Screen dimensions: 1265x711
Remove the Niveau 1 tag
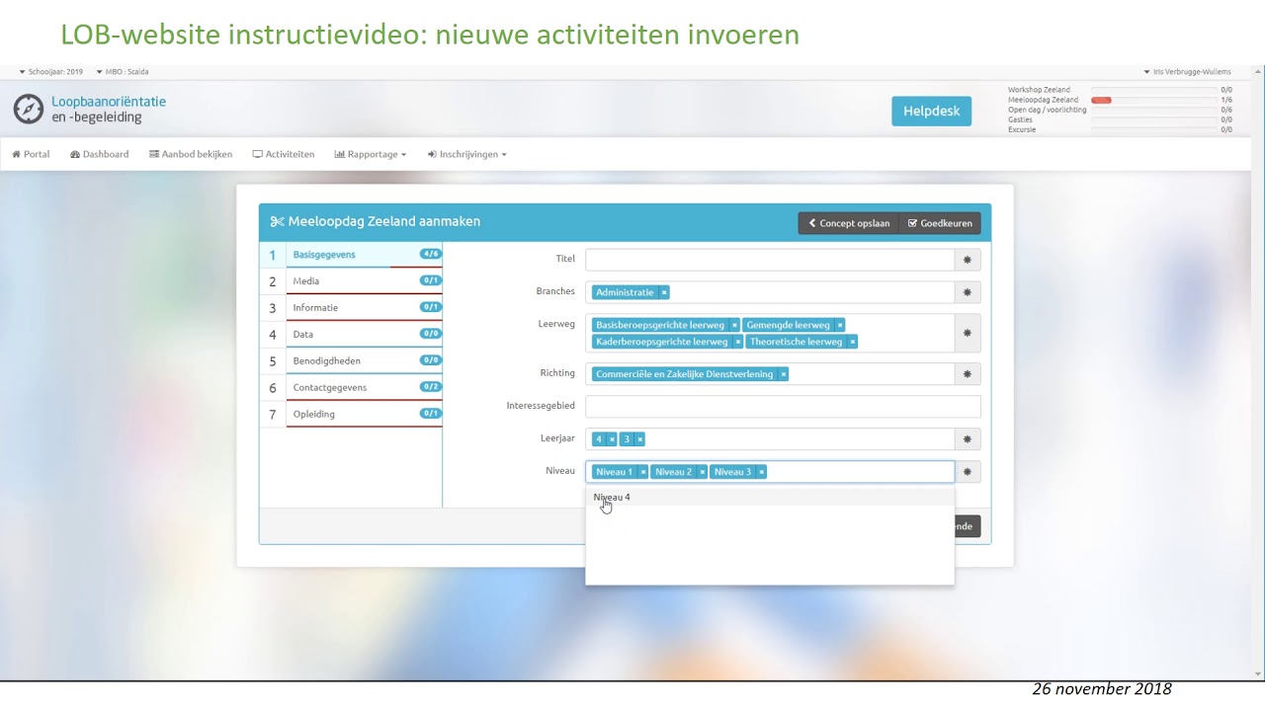point(642,472)
